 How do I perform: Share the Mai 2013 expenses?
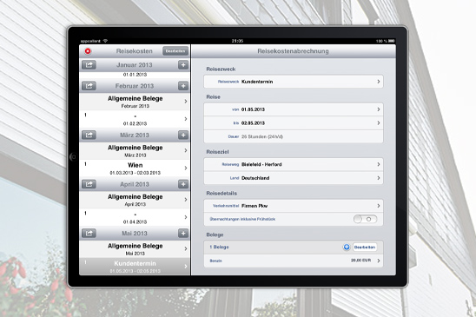89,234
